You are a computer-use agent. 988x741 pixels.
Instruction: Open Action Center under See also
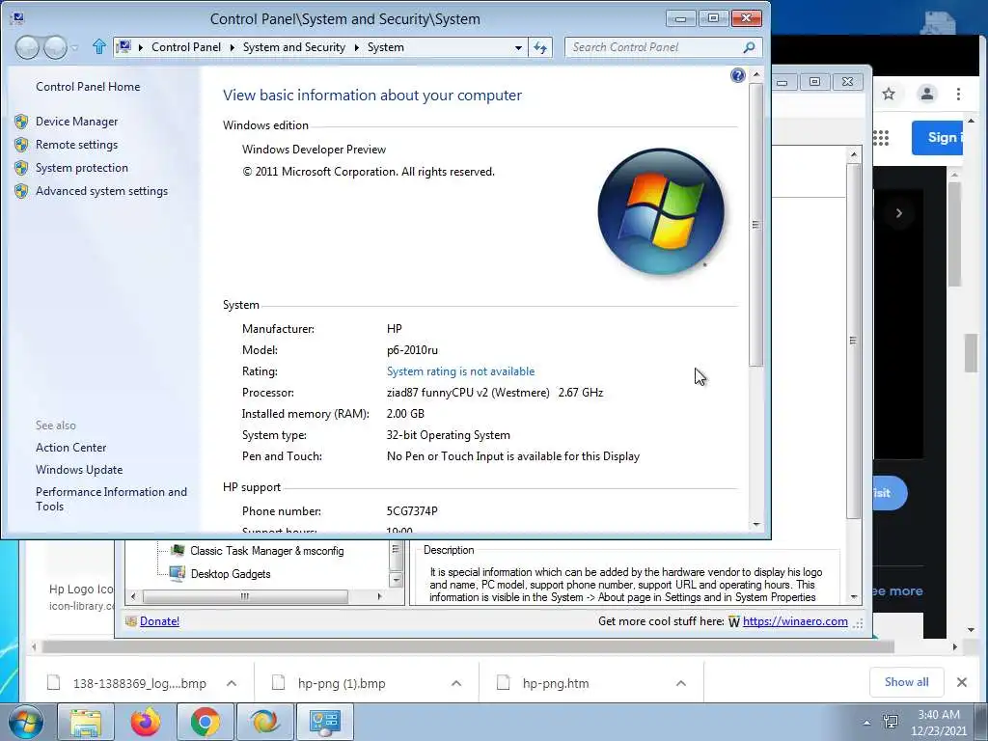point(70,448)
